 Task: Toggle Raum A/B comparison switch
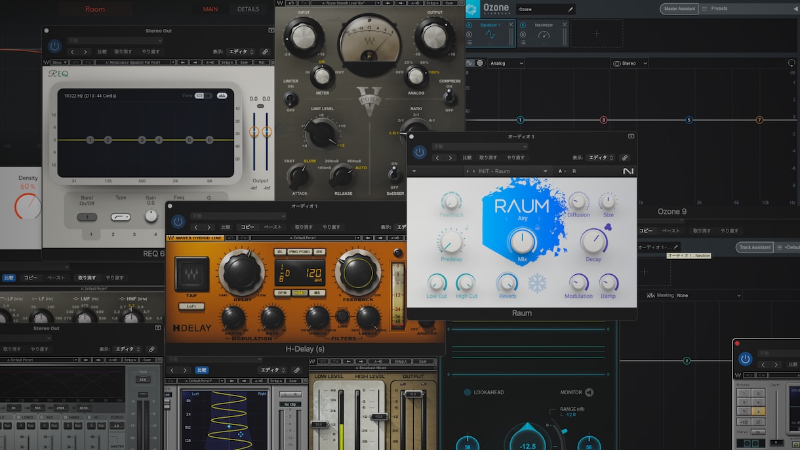pyautogui.click(x=569, y=171)
